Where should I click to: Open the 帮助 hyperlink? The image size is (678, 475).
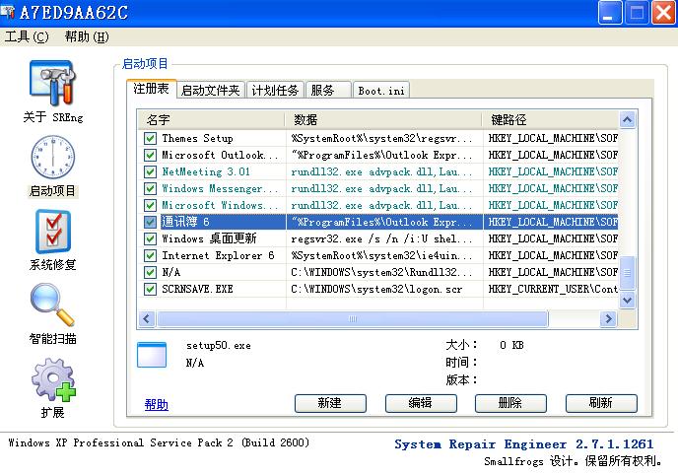click(x=156, y=405)
